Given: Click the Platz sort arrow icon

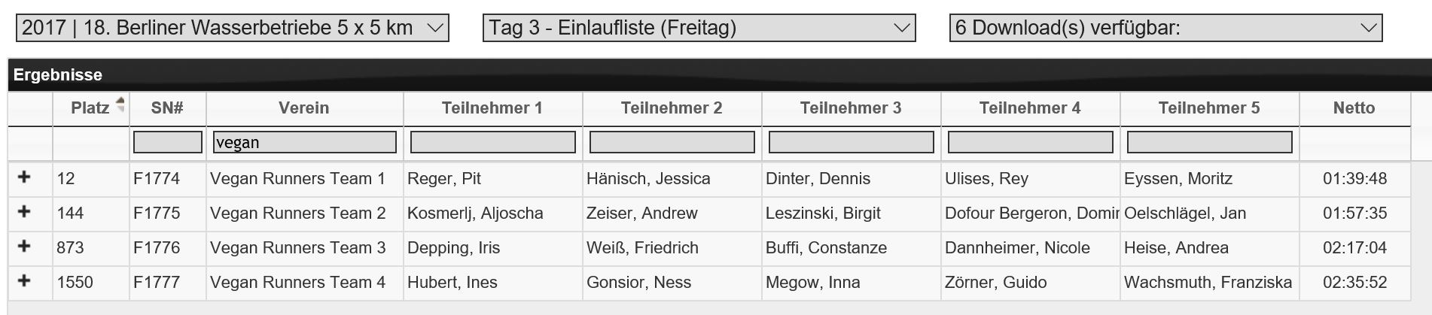Looking at the screenshot, I should [120, 104].
